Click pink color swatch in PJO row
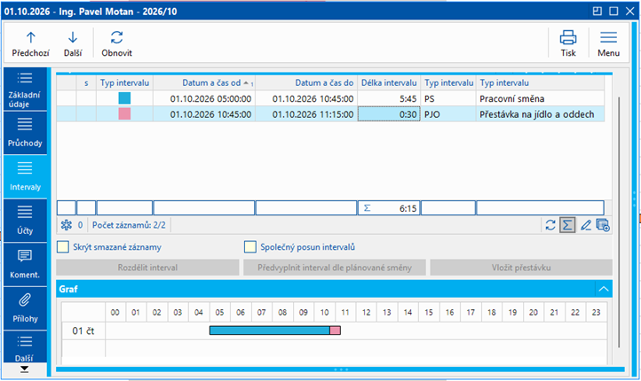 [124, 114]
